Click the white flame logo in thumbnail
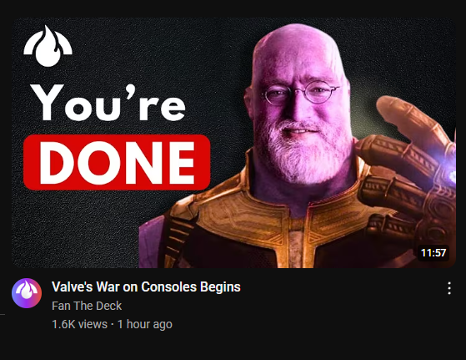The height and width of the screenshot is (360, 466). (48, 46)
